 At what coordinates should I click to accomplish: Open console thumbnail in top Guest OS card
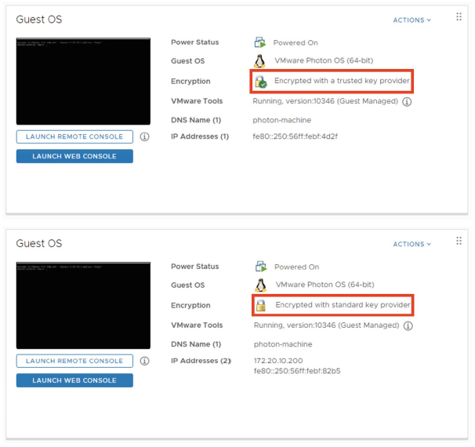click(x=83, y=82)
